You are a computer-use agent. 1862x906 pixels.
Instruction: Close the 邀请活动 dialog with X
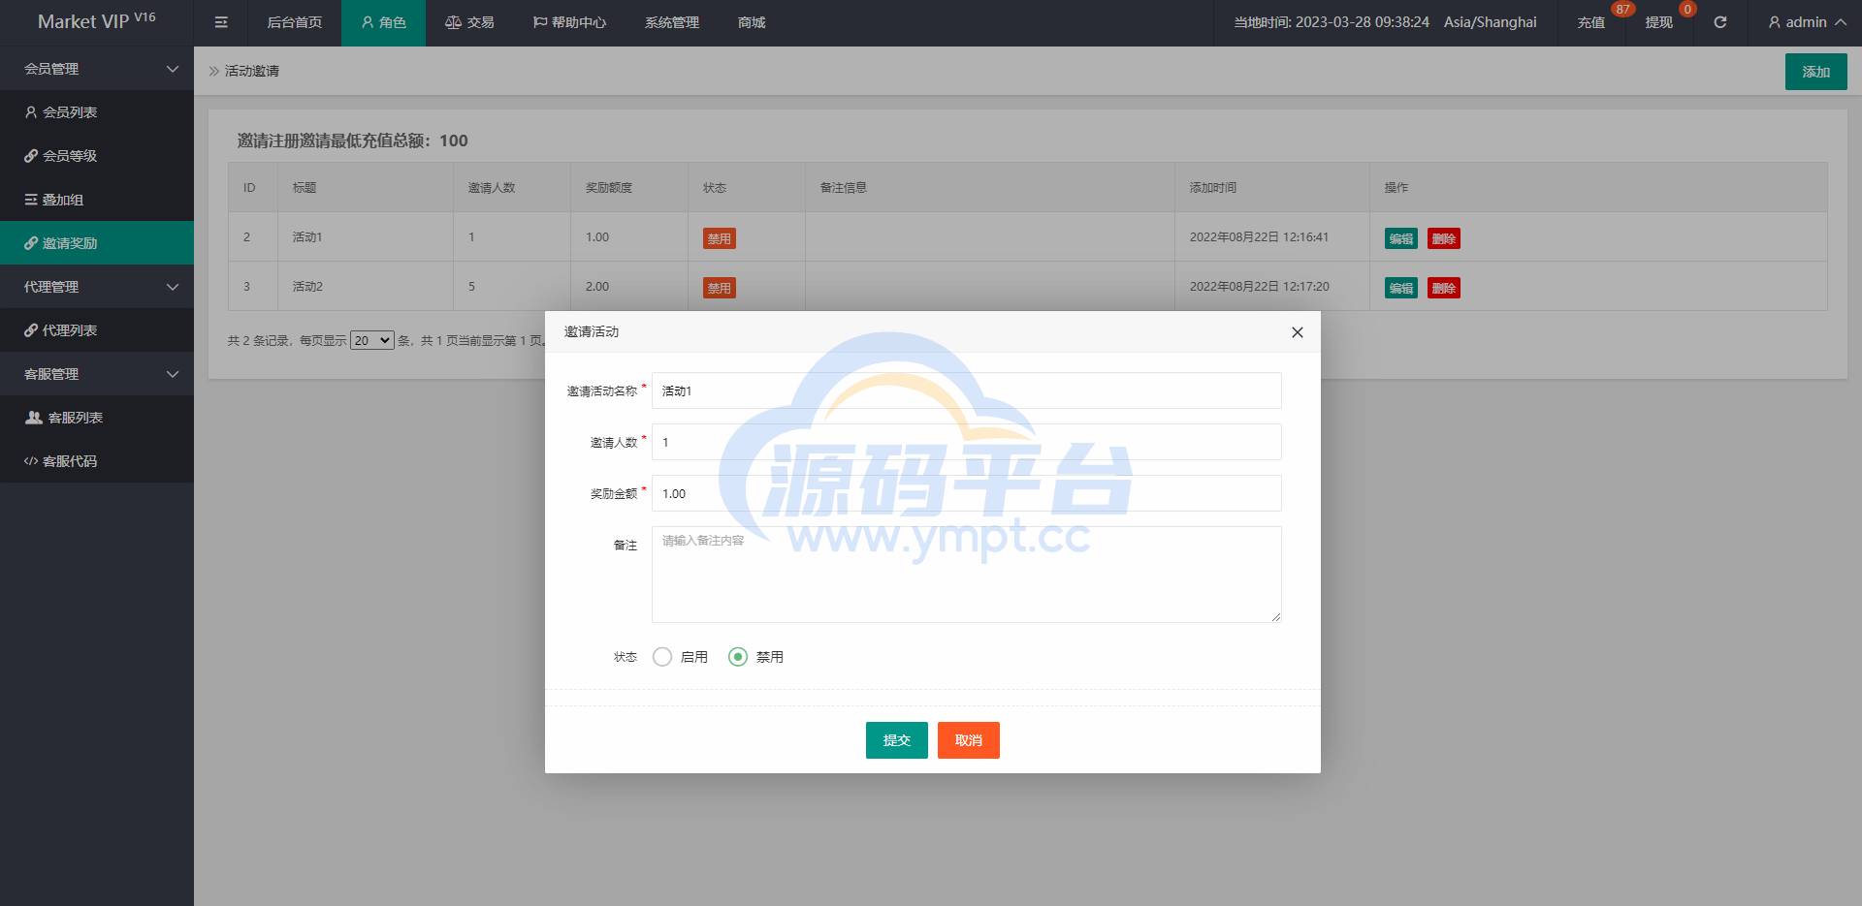1297,332
